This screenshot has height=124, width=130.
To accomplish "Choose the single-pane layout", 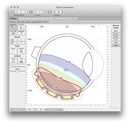I will [51, 12].
